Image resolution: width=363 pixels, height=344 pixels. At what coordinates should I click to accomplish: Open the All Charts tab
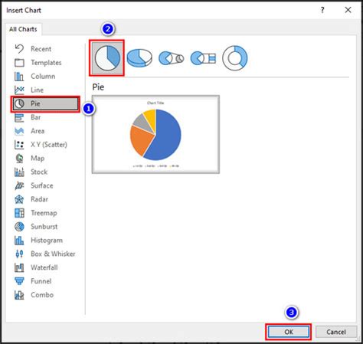click(23, 29)
